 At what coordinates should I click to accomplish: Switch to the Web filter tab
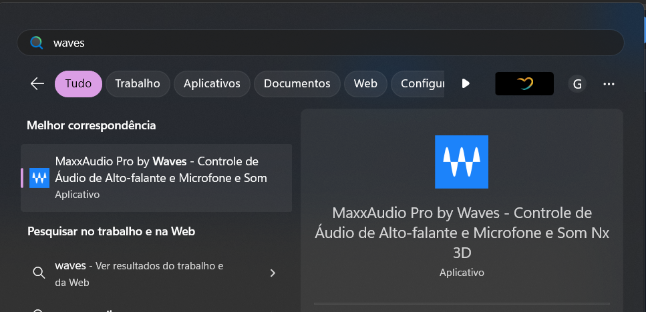(365, 83)
